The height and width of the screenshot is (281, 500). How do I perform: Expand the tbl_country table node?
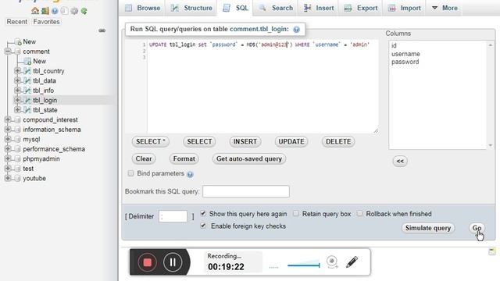point(17,71)
